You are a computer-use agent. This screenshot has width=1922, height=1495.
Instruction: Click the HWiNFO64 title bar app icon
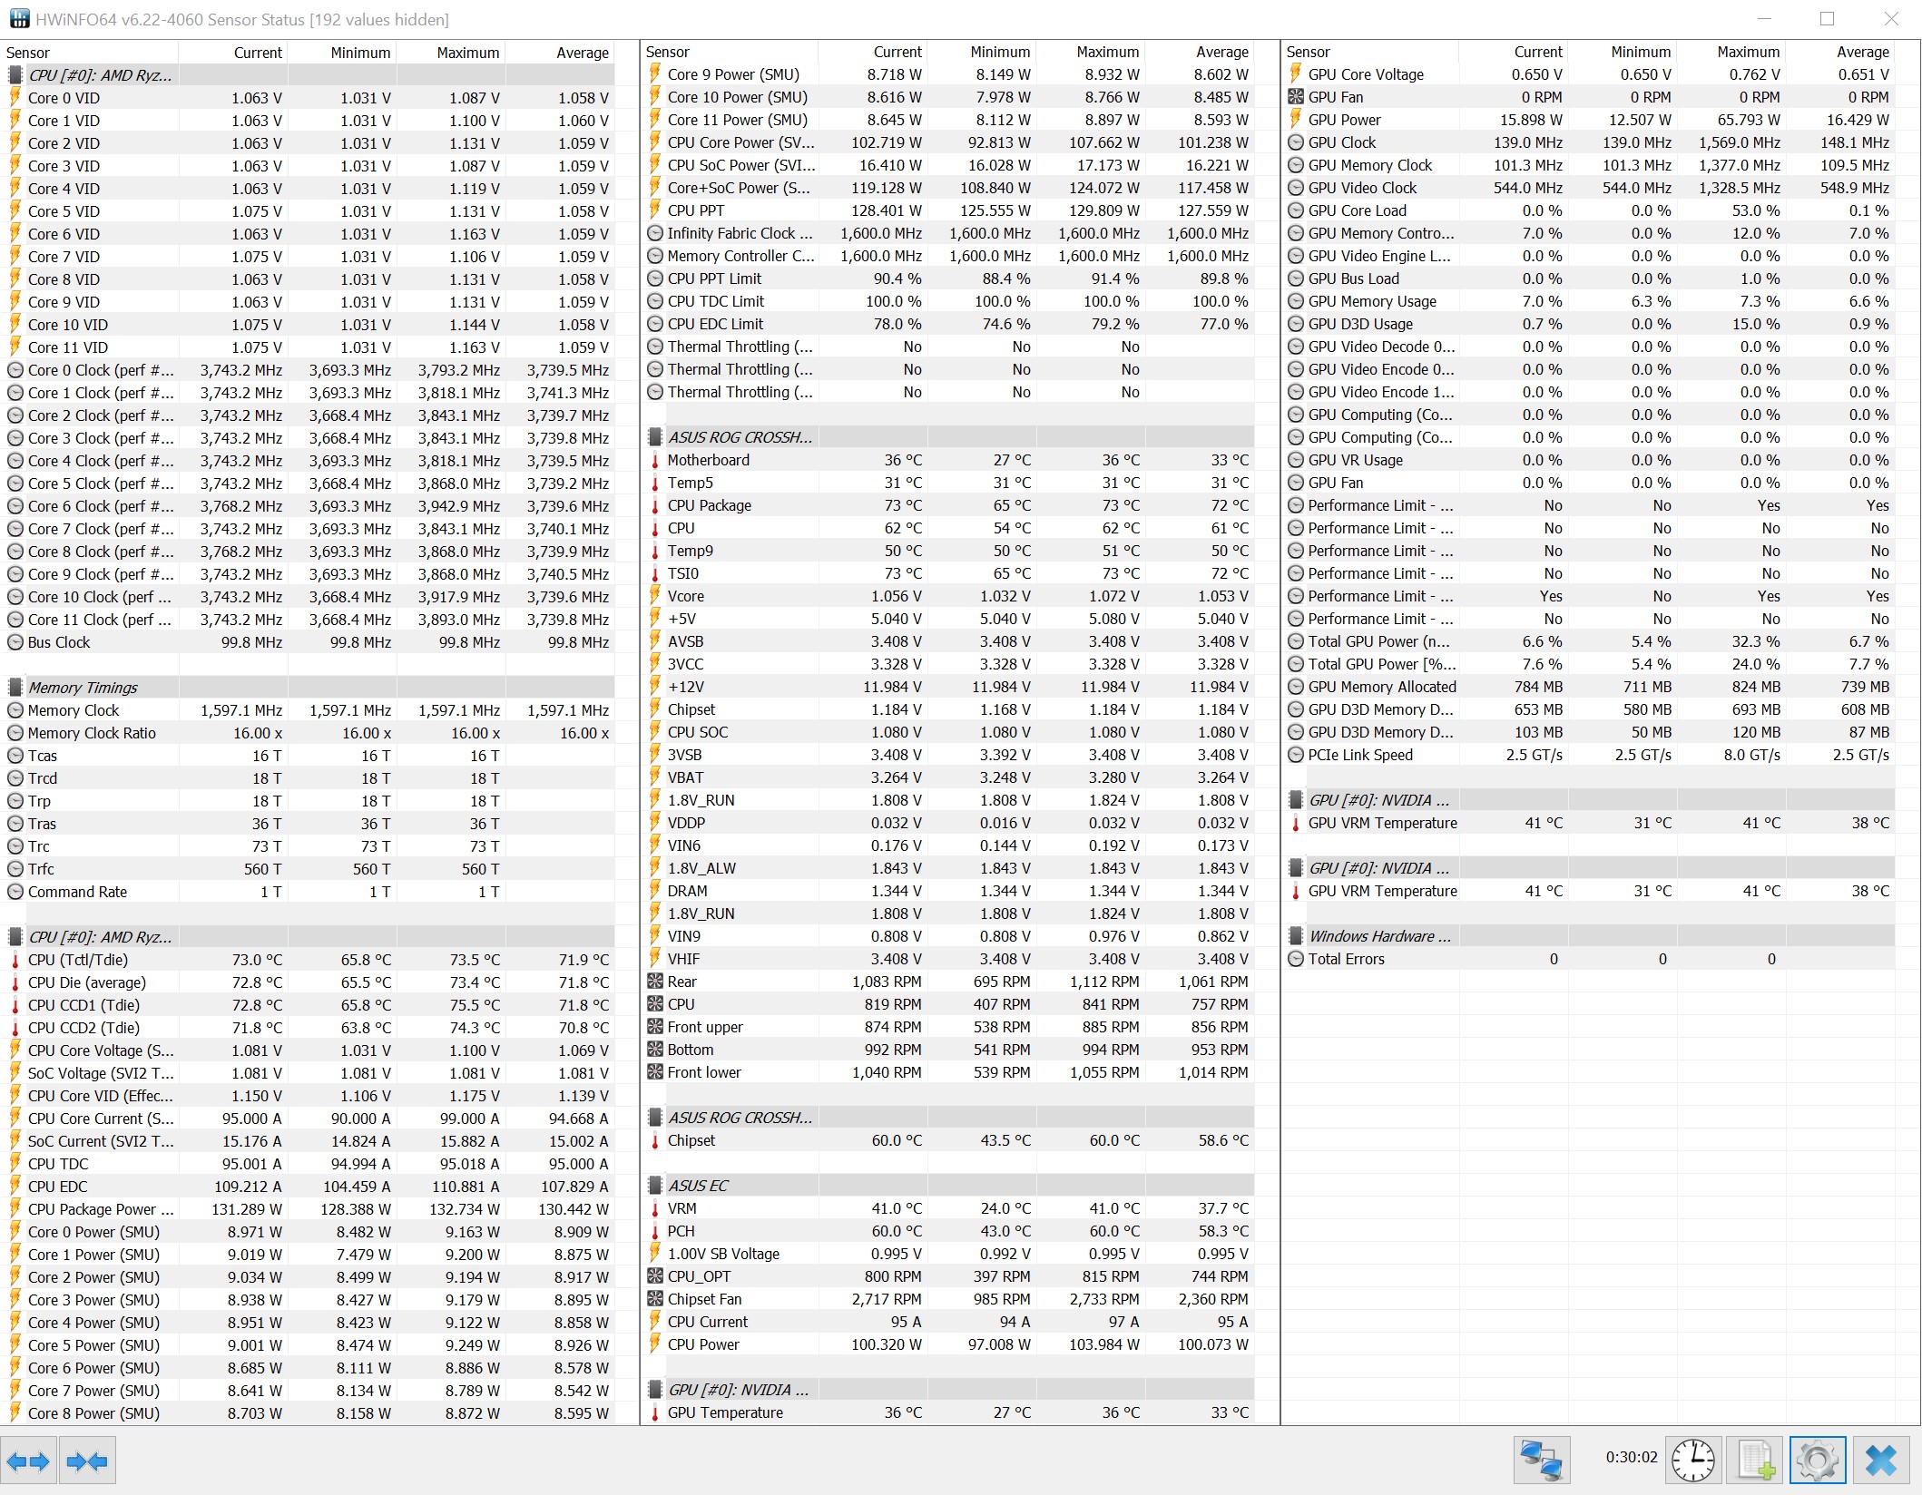coord(18,19)
